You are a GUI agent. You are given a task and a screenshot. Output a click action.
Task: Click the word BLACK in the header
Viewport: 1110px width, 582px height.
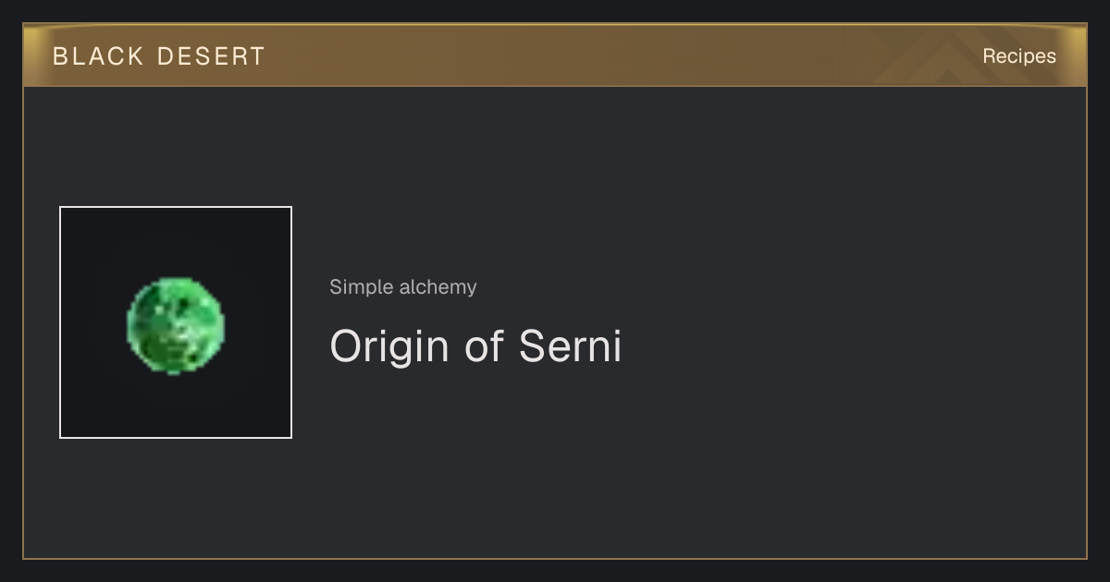(x=99, y=56)
